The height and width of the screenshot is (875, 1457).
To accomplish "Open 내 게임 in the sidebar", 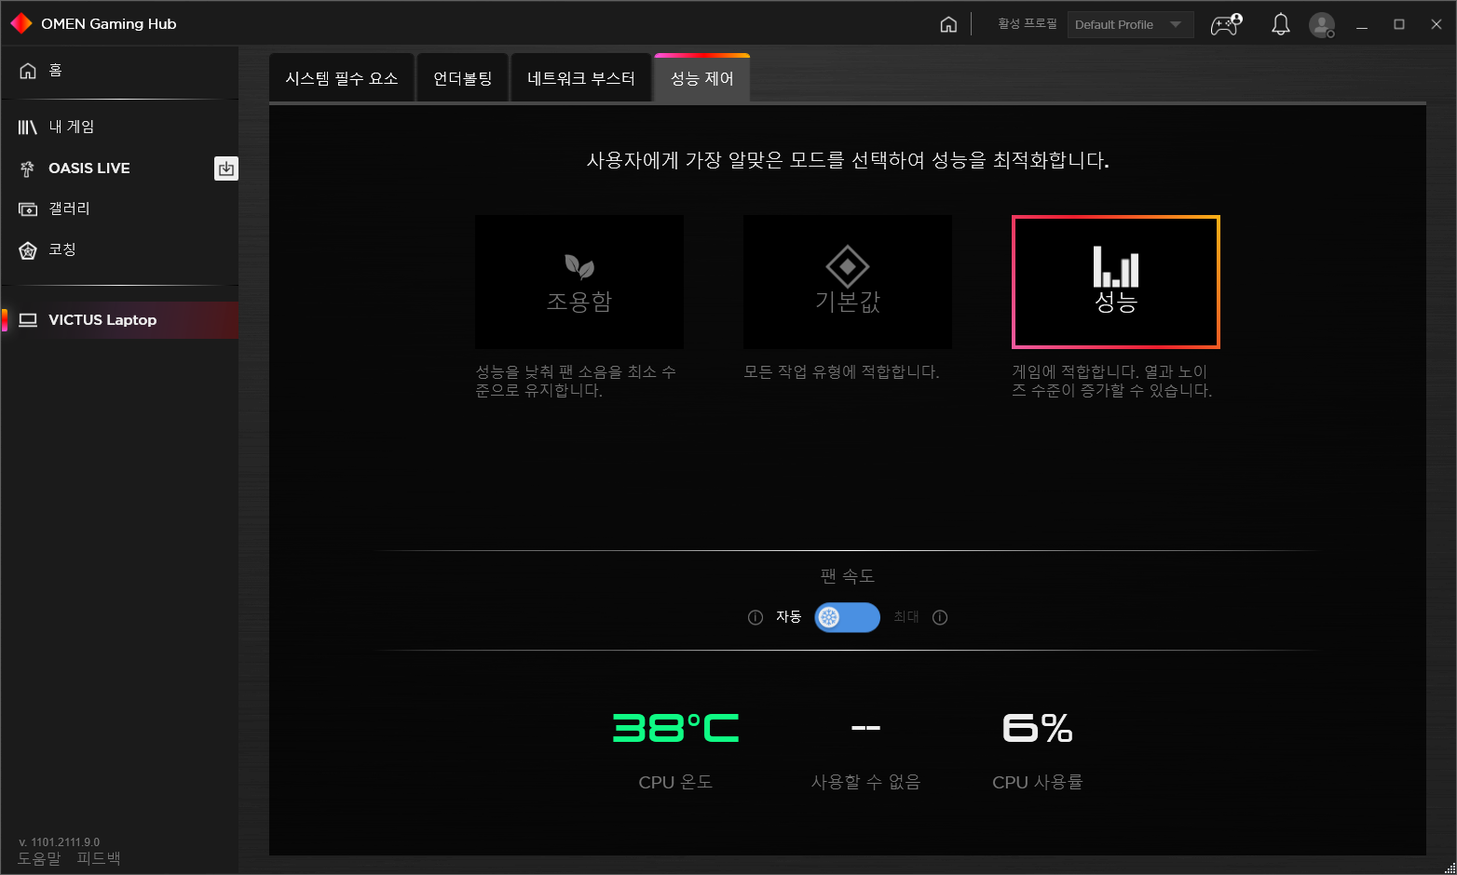I will click(119, 127).
